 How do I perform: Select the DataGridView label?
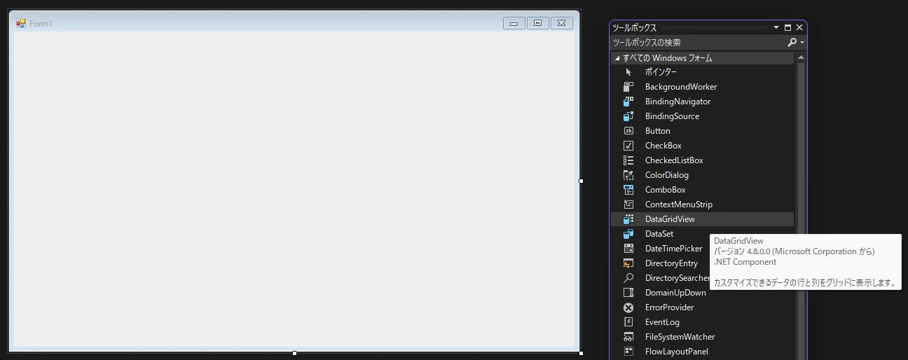point(670,219)
